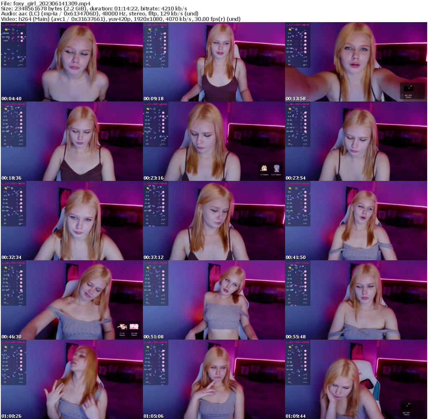Click the medium vibration wave icon
The height and width of the screenshot is (419, 428).
point(20,61)
